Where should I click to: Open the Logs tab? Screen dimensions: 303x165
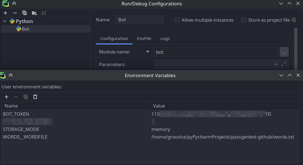pyautogui.click(x=165, y=39)
